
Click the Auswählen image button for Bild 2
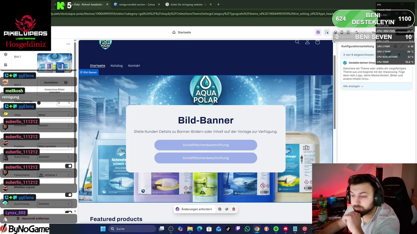pyautogui.click(x=51, y=83)
